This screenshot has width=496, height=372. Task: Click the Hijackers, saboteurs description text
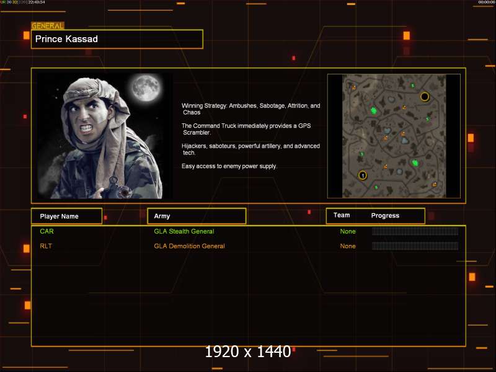coord(251,149)
